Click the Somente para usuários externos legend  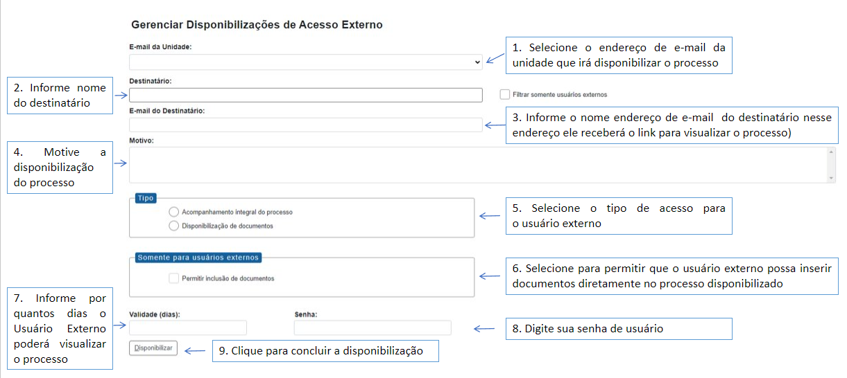click(x=198, y=258)
